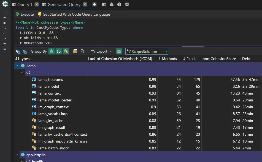This screenshot has width=262, height=162.
Task: Open the dashboard gauge icon in tab bar
Action: (x=127, y=4)
